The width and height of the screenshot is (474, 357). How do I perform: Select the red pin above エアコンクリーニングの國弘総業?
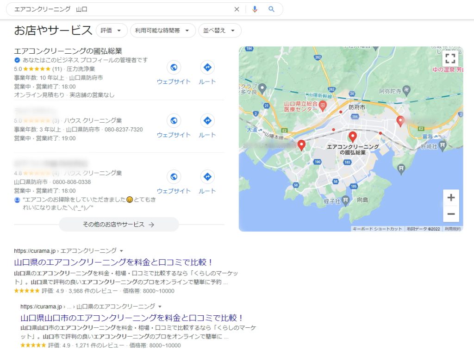click(352, 137)
